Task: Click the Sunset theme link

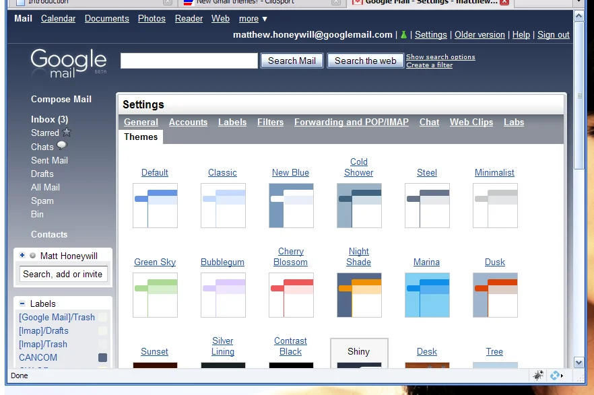Action: (x=155, y=352)
